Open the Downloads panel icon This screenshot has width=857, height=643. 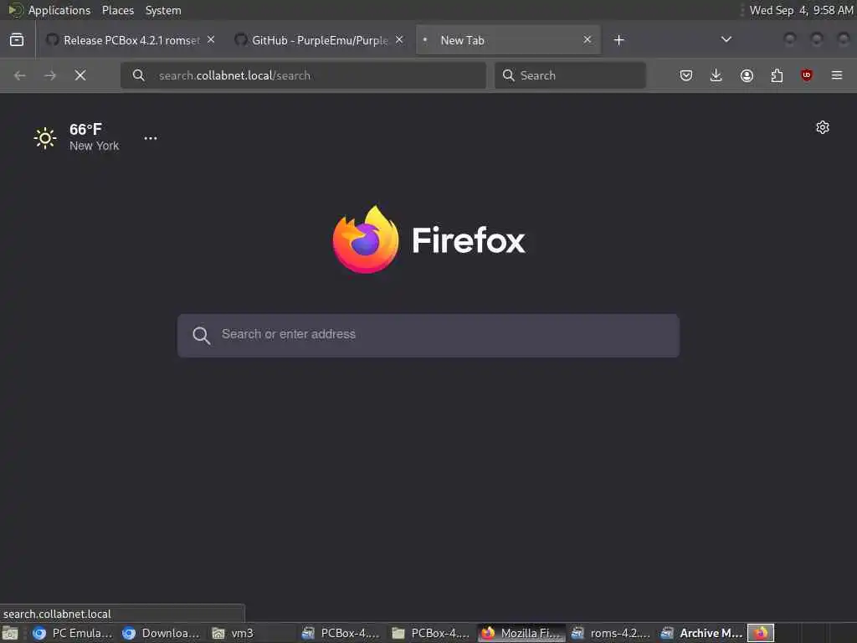click(716, 75)
